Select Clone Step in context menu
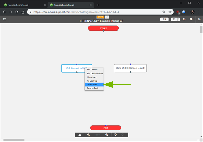Image resolution: width=203 pixels, height=142 pixels. pos(94,77)
